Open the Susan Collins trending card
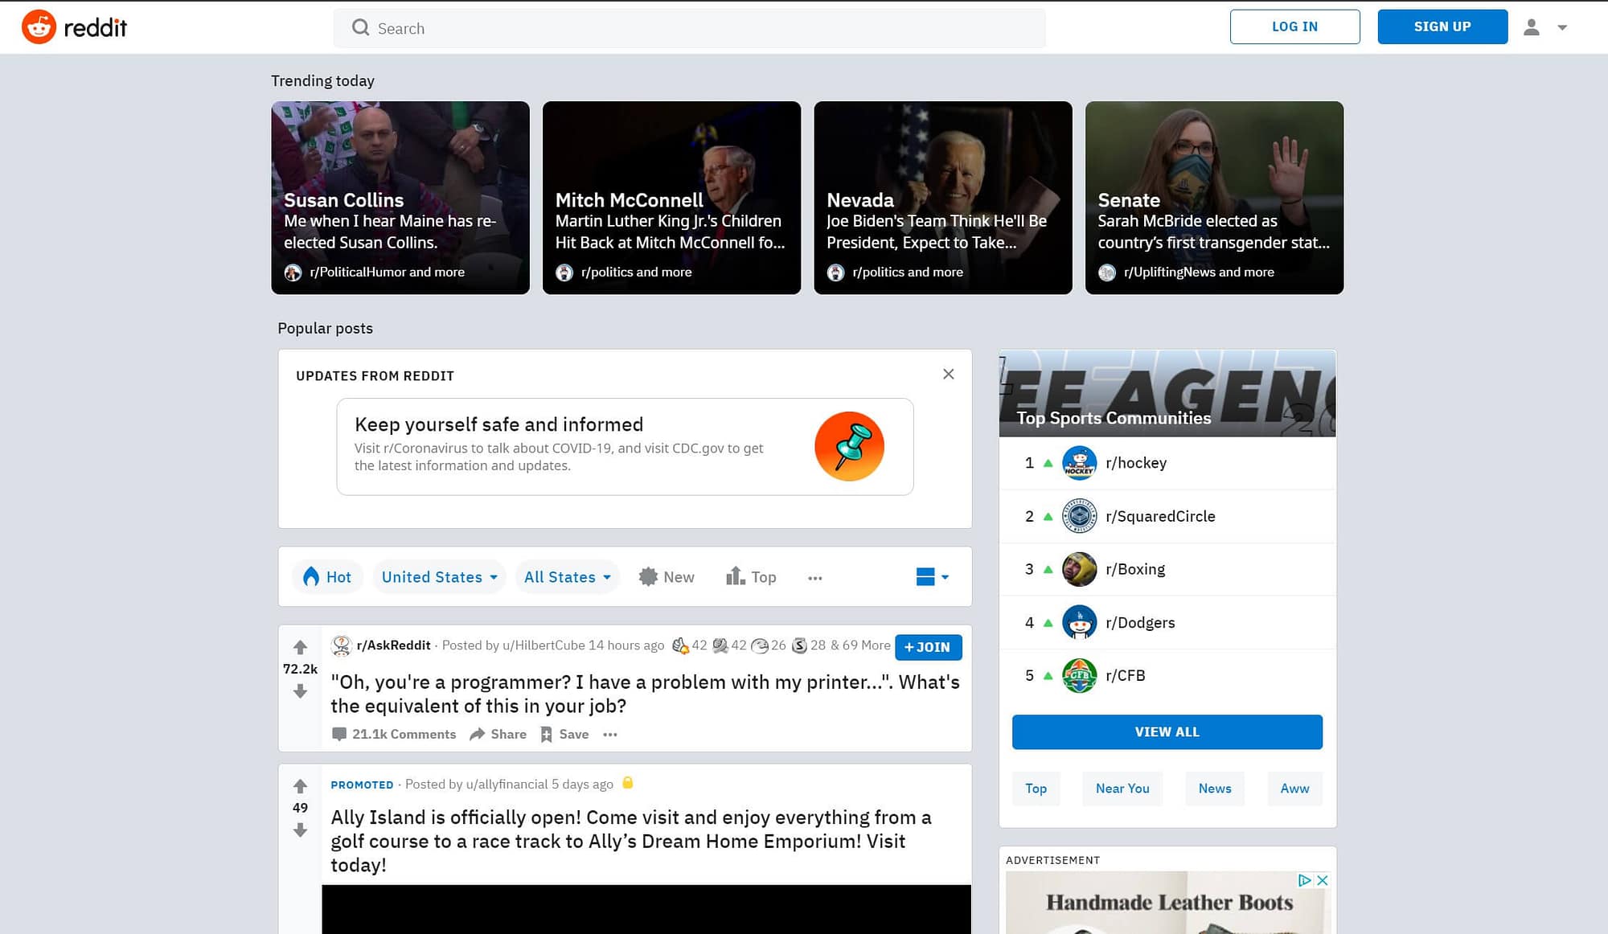 point(400,198)
